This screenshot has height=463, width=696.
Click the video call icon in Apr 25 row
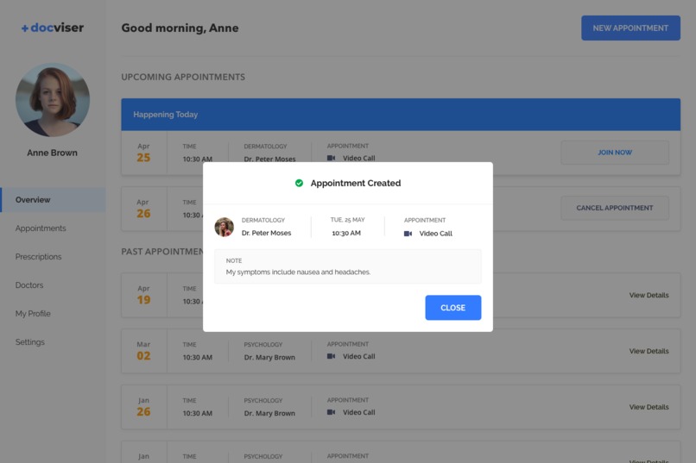coord(331,158)
